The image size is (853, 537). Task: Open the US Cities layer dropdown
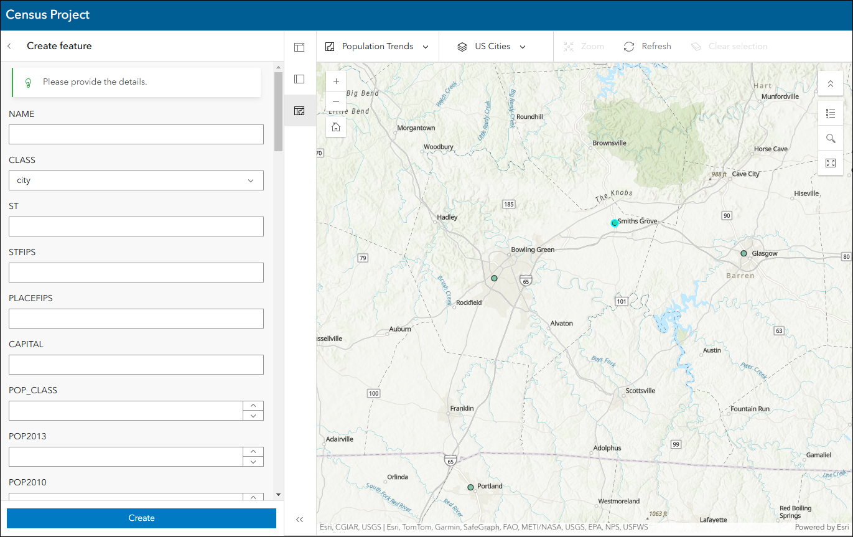coord(492,47)
